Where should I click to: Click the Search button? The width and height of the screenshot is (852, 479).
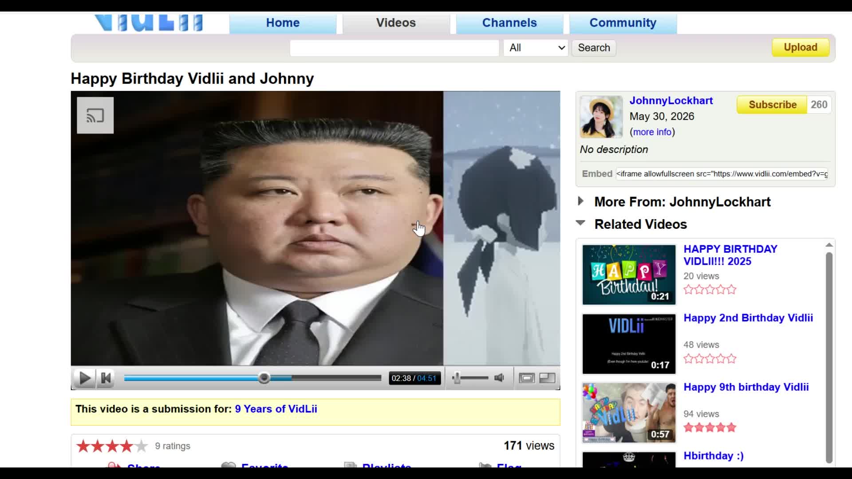point(594,48)
